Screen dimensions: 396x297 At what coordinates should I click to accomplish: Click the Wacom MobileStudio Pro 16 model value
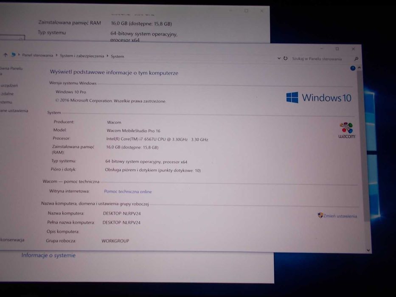coord(133,131)
